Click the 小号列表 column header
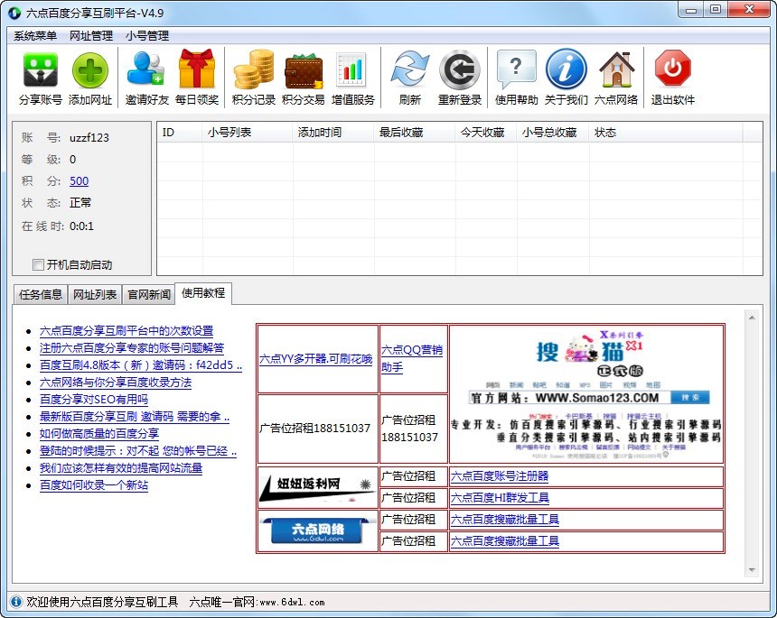This screenshot has width=777, height=618. [x=229, y=133]
